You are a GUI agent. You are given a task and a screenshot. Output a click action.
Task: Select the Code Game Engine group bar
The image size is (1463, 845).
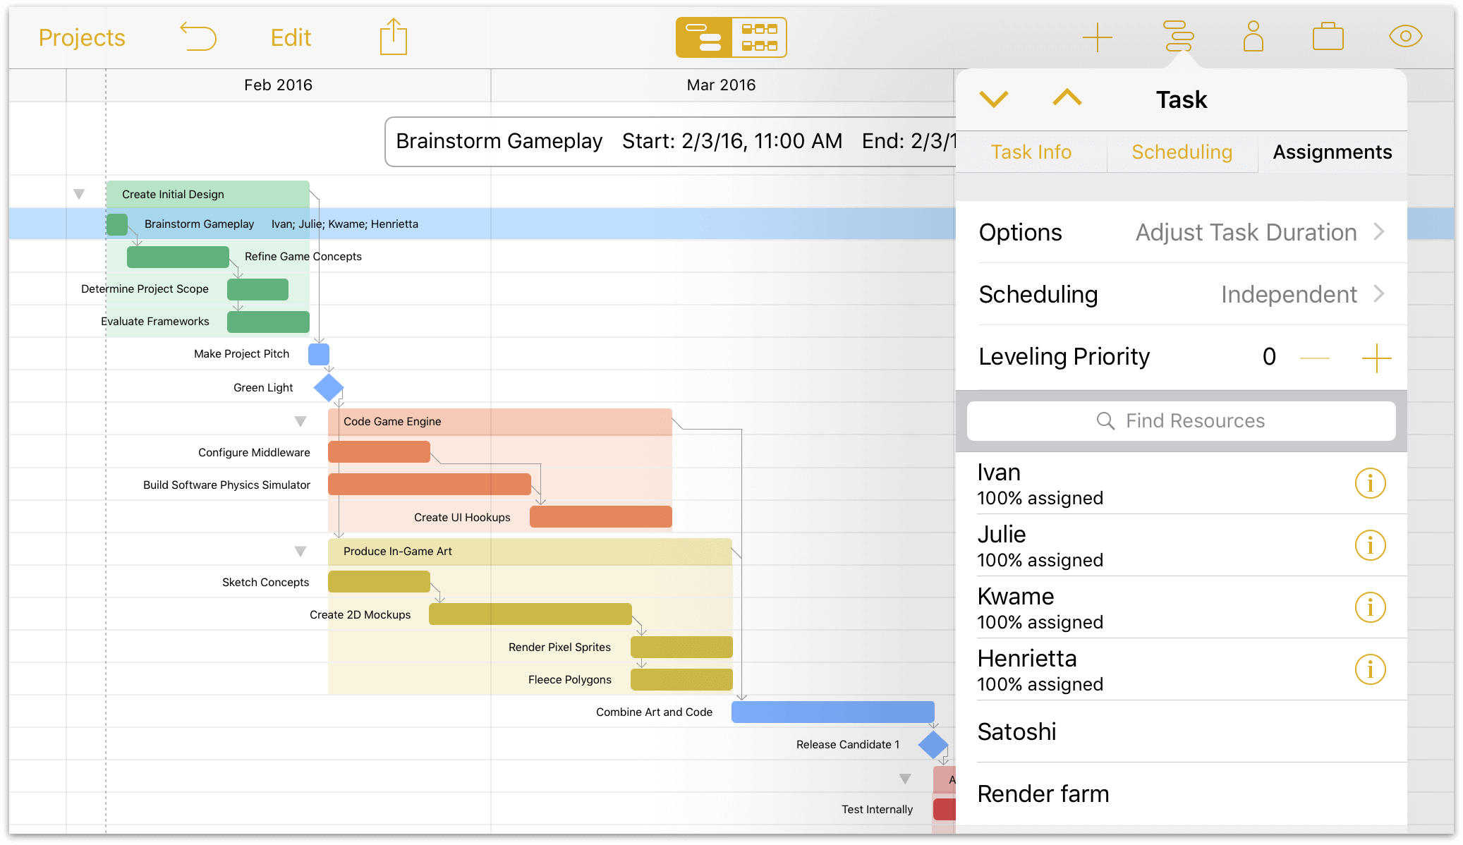(x=499, y=421)
